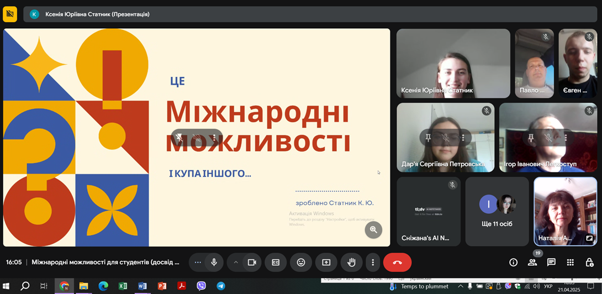Open Viber from the taskbar
The width and height of the screenshot is (602, 294).
(x=201, y=286)
